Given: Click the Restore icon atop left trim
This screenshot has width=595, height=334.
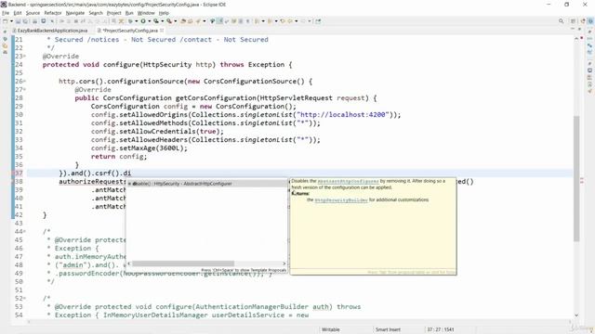Looking at the screenshot, I should 5,32.
